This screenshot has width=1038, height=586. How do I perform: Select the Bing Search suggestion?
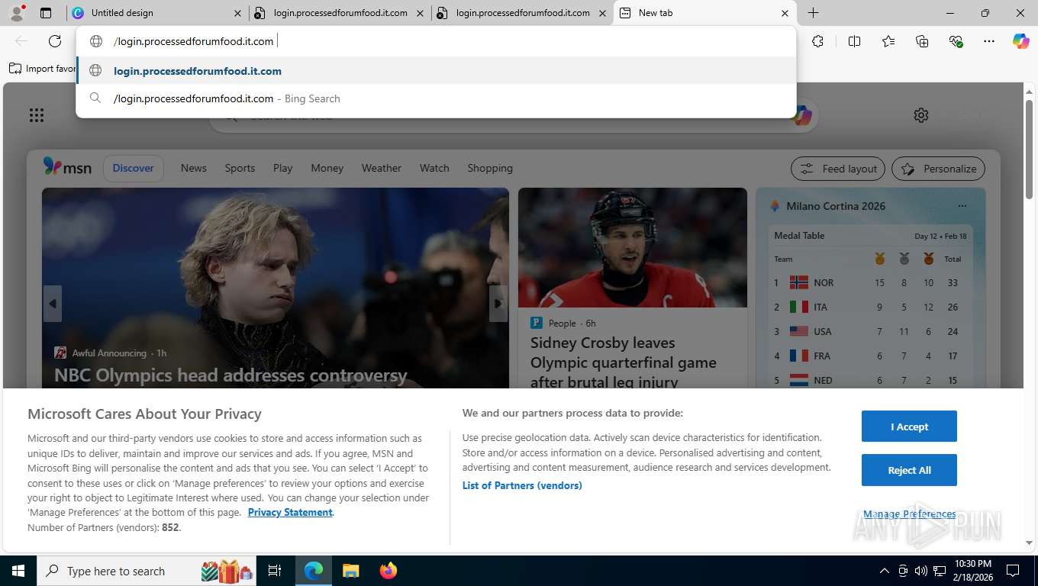pyautogui.click(x=436, y=98)
